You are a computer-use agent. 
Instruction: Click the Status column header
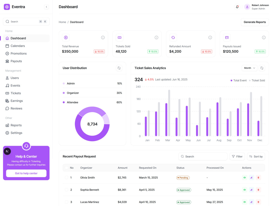180,168
